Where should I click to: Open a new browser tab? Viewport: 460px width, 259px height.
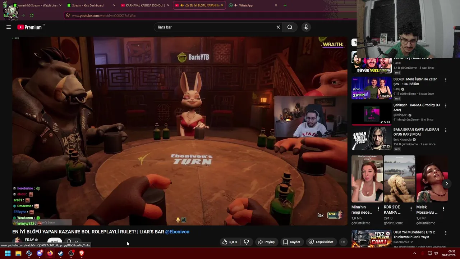(x=285, y=5)
